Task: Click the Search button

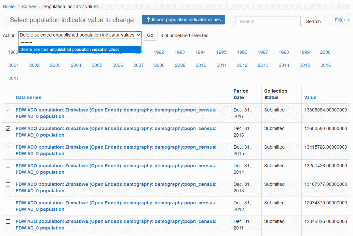Action: pyautogui.click(x=313, y=22)
